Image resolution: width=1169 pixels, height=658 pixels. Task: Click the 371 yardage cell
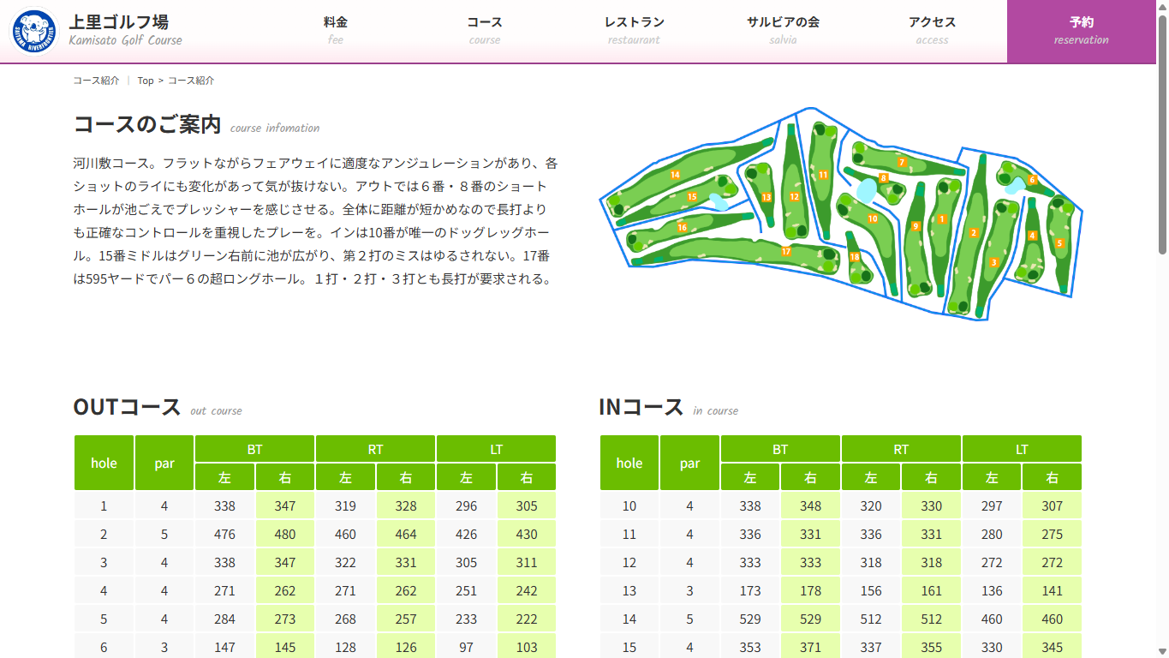pos(810,648)
